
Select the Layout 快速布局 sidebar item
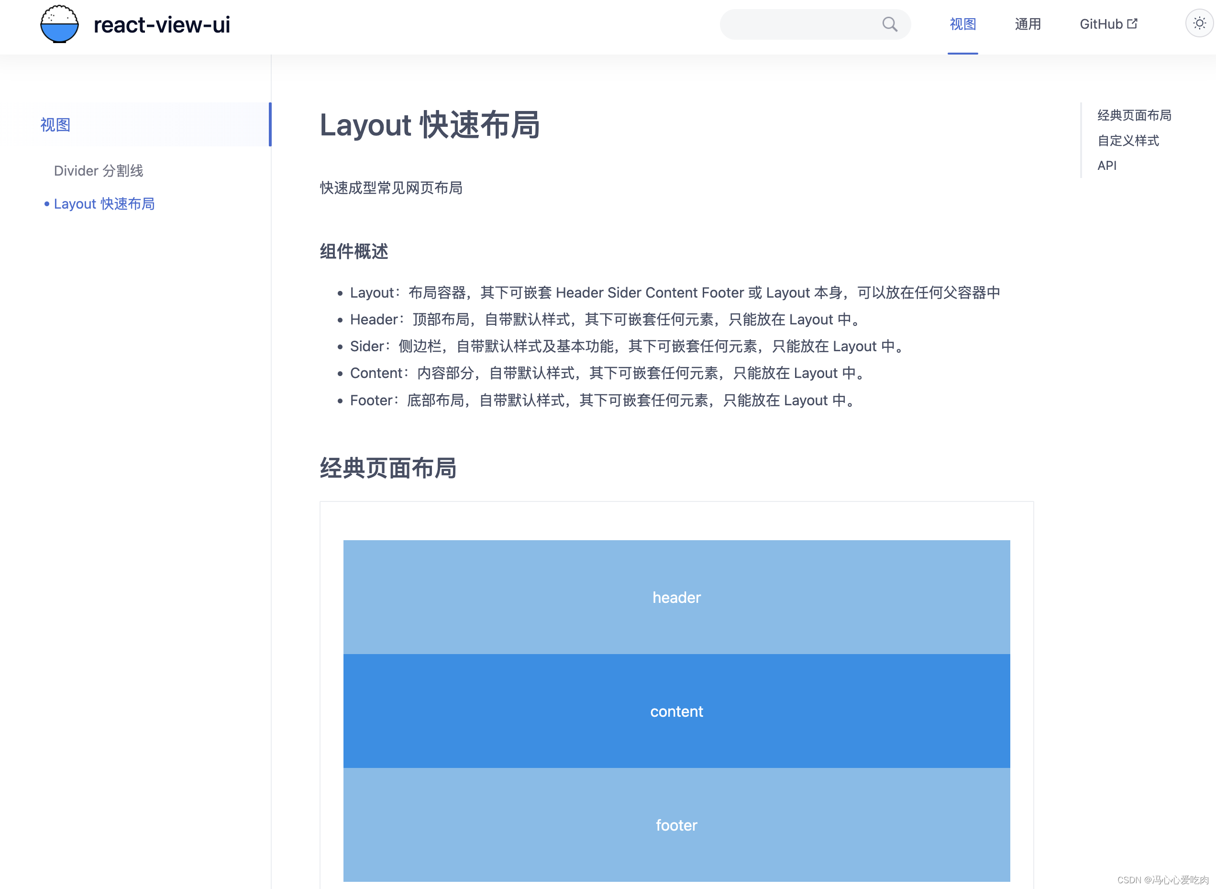point(104,204)
